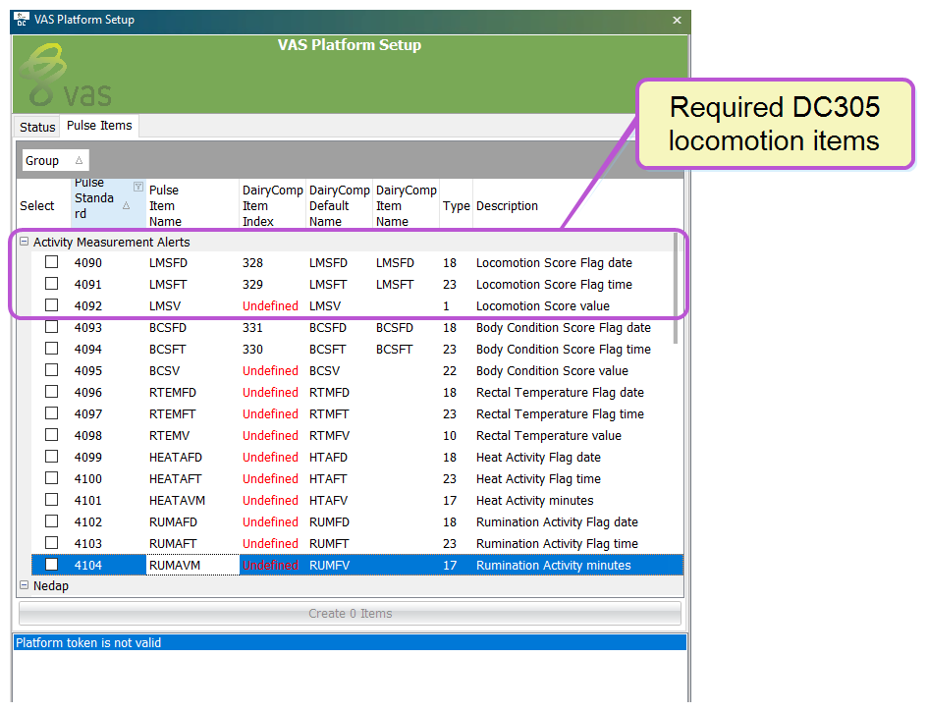
Task: Click the 'Heat Activity Flag time' description
Action: click(538, 479)
